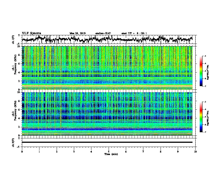Click the ch.1 voltage waveform trace
The height and width of the screenshot is (170, 220).
coord(107,39)
